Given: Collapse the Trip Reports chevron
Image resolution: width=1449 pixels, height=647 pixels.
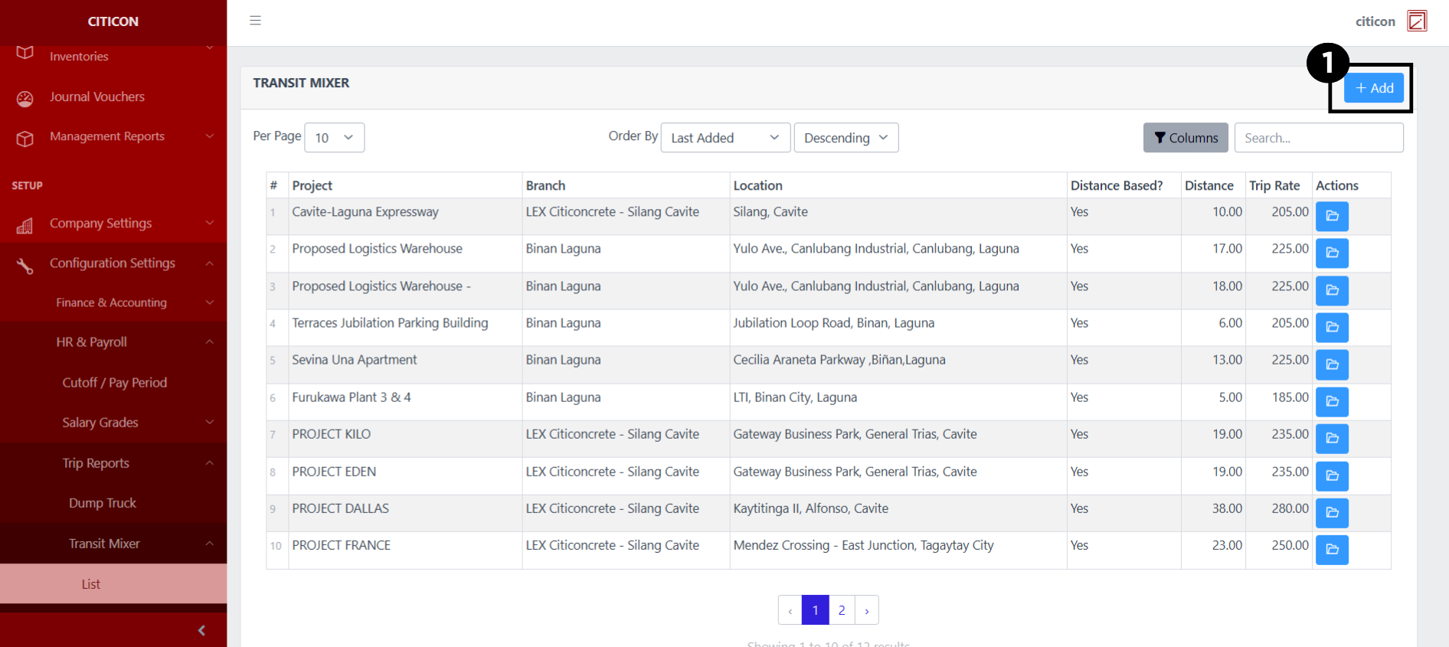Looking at the screenshot, I should (x=209, y=463).
